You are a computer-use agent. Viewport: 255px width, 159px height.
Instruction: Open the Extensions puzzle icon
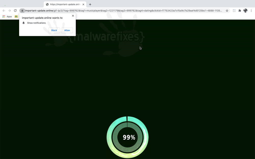(240, 11)
